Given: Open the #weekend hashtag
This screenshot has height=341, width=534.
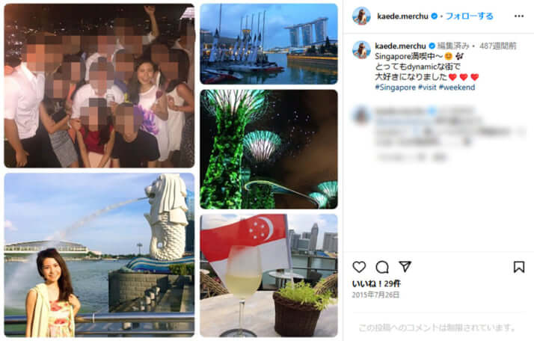Looking at the screenshot, I should tap(457, 87).
